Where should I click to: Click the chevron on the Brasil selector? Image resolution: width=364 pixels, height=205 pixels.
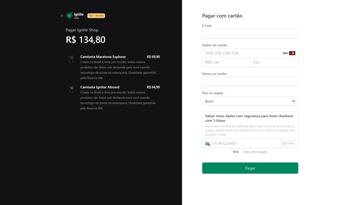[x=293, y=101]
